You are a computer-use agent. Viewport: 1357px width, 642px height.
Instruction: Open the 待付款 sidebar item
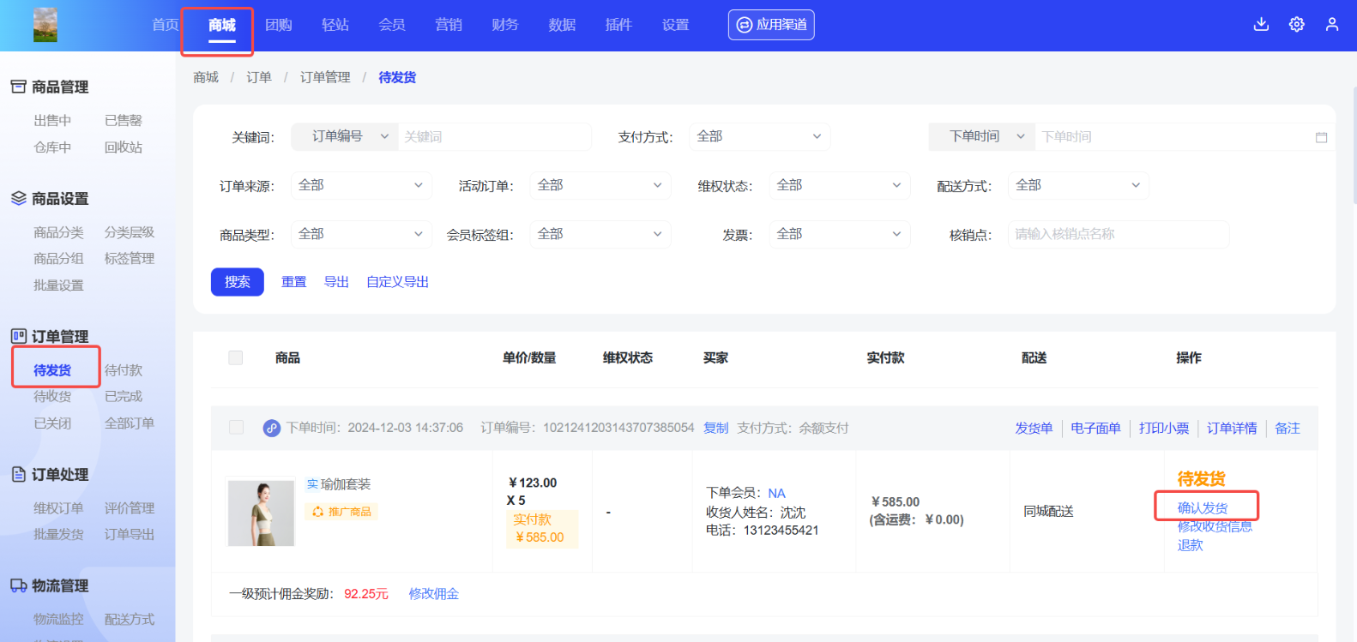tap(124, 370)
